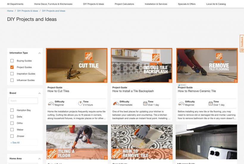Viewport: 244px width, 164px height.
Task: Click the Tiling a Floor play icon
Action: (106, 158)
